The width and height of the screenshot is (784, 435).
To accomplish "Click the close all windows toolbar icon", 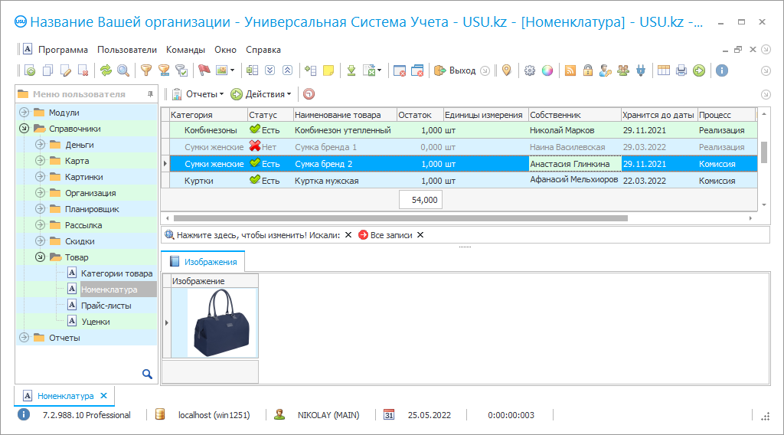I will pyautogui.click(x=417, y=70).
